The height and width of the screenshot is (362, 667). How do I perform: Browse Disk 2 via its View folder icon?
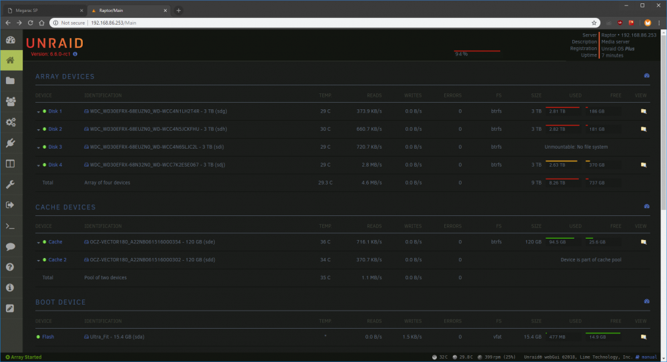click(644, 129)
